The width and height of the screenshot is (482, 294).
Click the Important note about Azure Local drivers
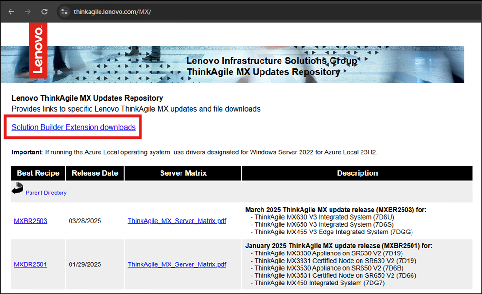(x=194, y=152)
